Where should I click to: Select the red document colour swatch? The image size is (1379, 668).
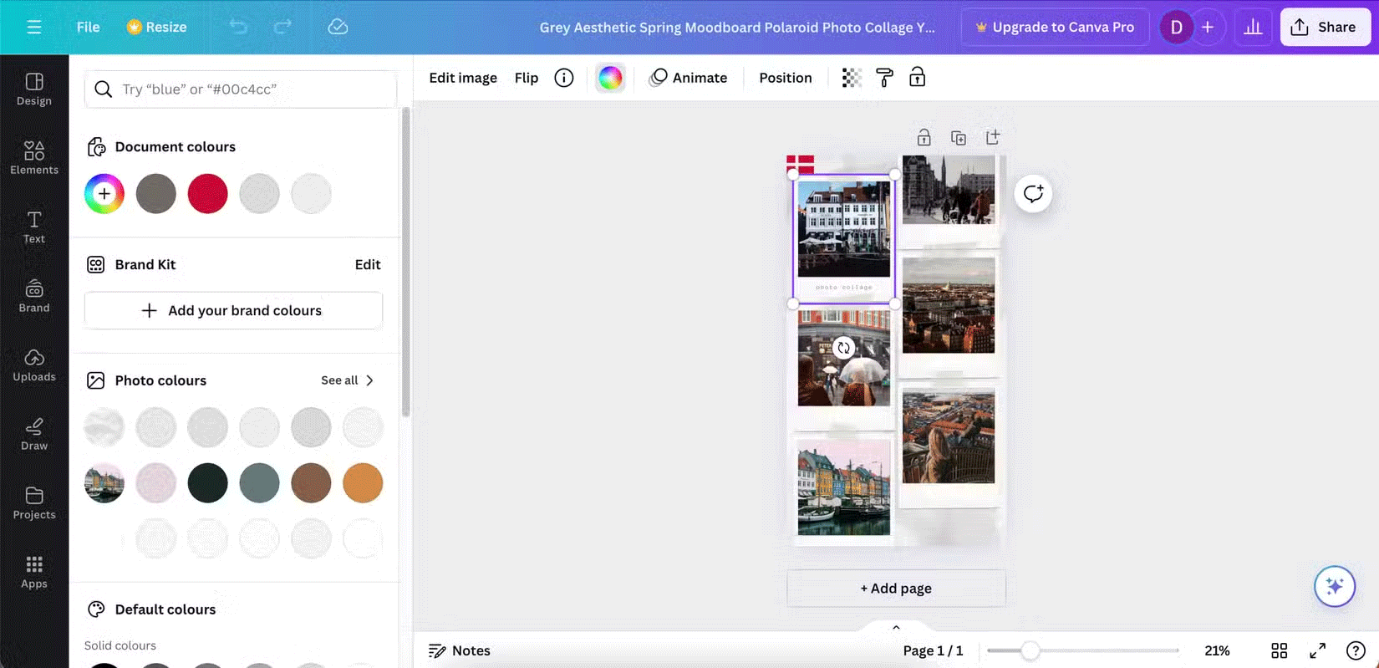(x=208, y=194)
